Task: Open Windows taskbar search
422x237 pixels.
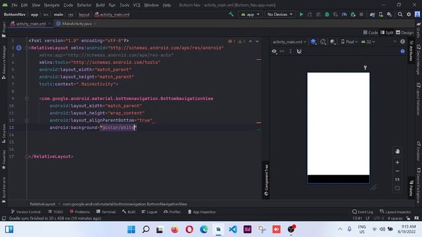Action: [146, 230]
